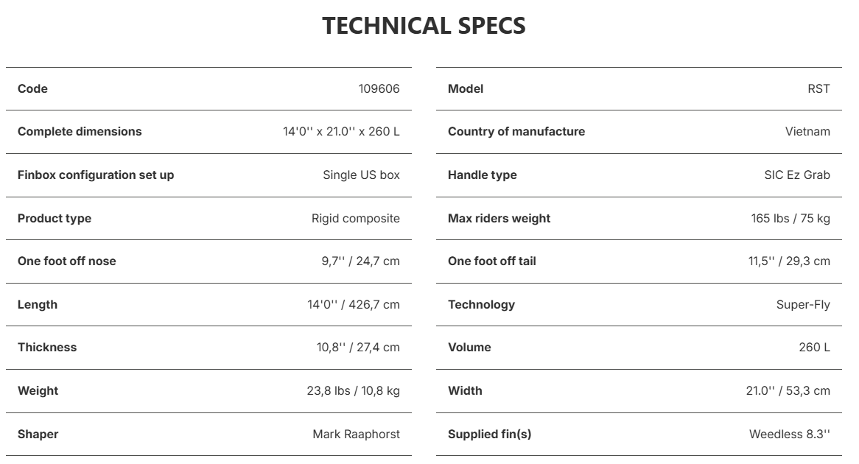Click the Width label
The image size is (859, 464).
(x=465, y=390)
